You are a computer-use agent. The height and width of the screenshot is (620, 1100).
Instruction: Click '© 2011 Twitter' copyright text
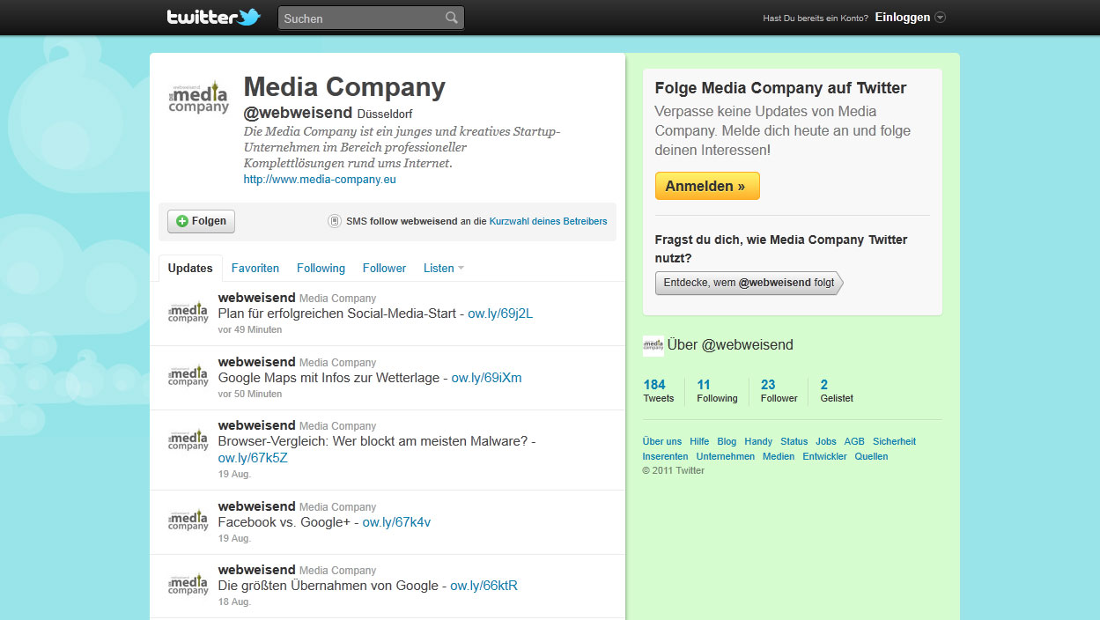(x=674, y=470)
